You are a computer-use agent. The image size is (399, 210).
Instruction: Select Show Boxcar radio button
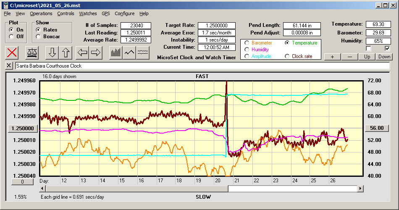click(x=38, y=37)
